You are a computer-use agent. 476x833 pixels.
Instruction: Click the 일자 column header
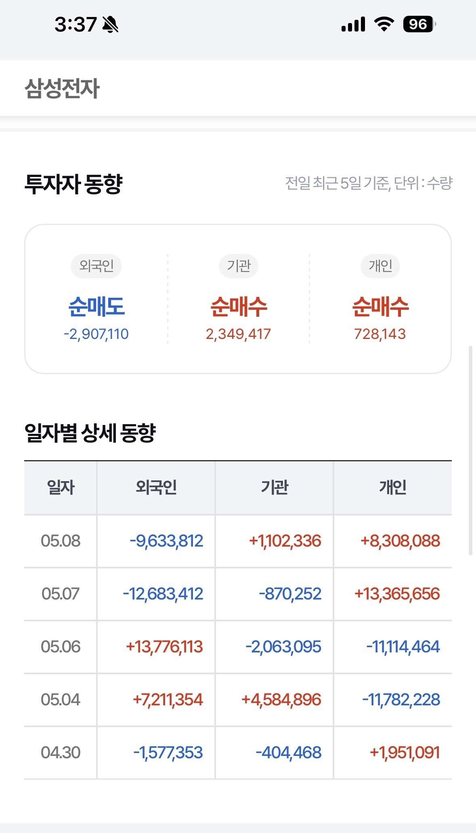(x=61, y=487)
